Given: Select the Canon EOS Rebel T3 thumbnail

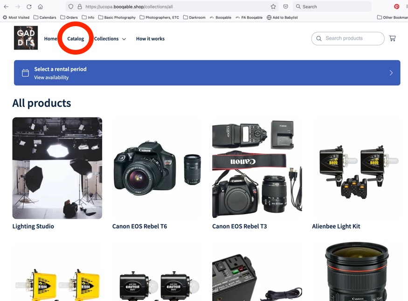Looking at the screenshot, I should [257, 168].
